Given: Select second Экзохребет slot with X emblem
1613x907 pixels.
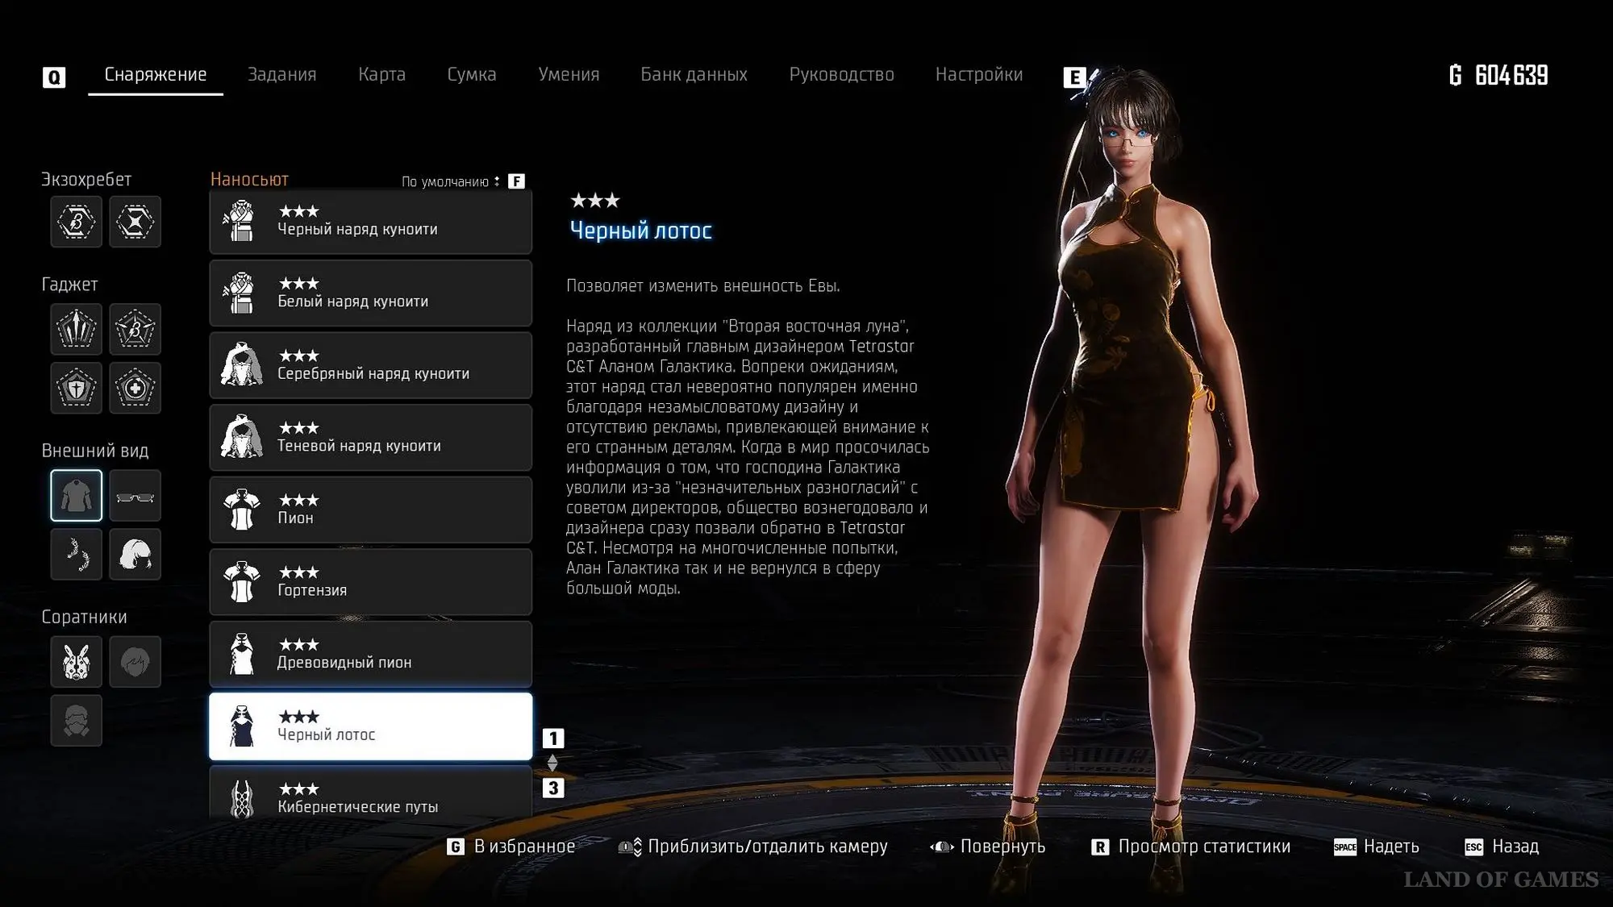Looking at the screenshot, I should coord(135,221).
